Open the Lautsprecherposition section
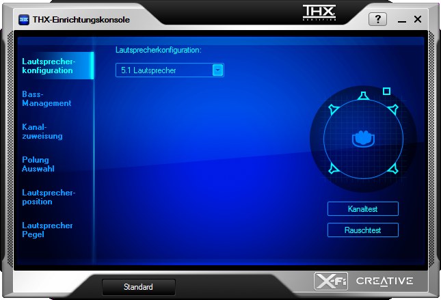This screenshot has width=441, height=300. coord(49,197)
